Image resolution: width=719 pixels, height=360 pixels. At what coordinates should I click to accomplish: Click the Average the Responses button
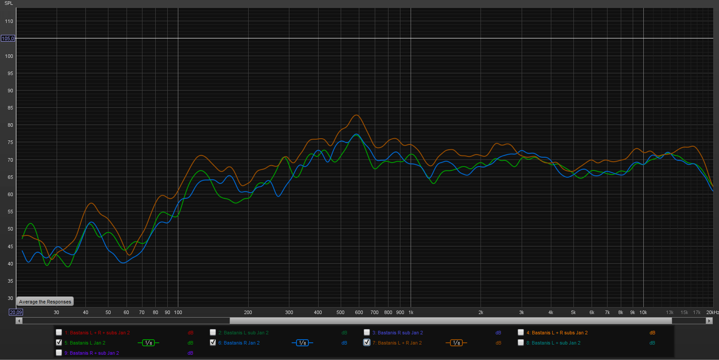point(45,302)
